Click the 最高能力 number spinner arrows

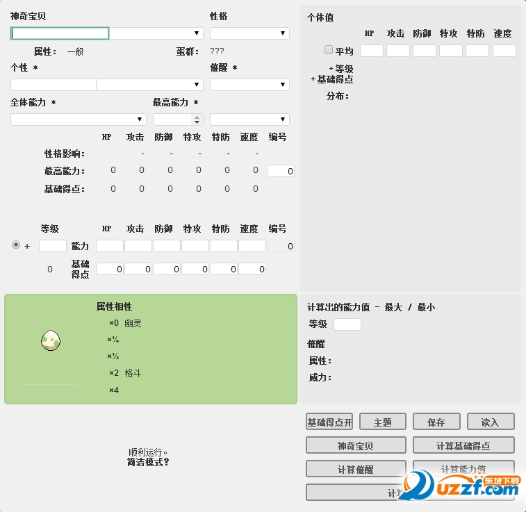[x=197, y=119]
